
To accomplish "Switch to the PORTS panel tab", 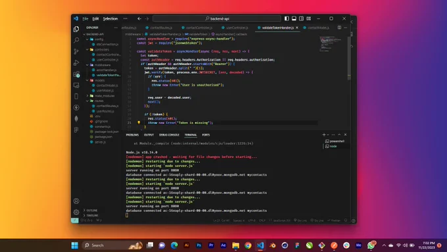I will point(206,135).
